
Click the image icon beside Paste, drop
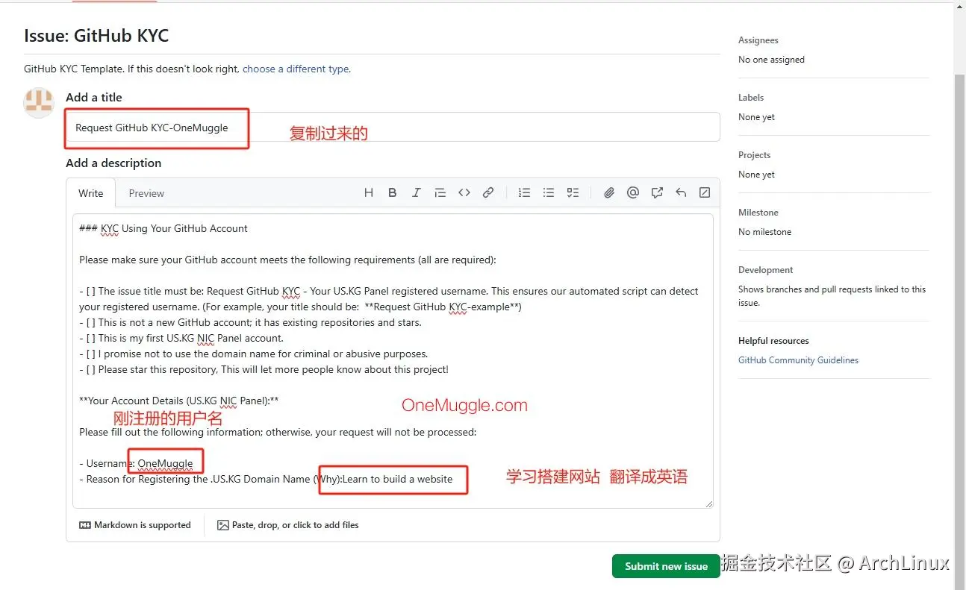(x=223, y=525)
